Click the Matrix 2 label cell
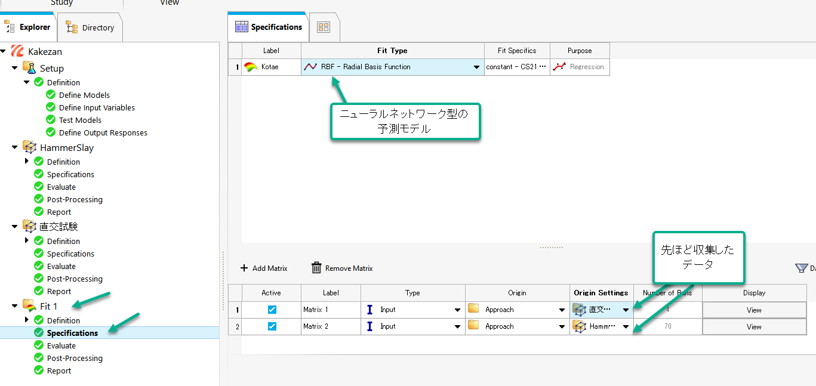The height and width of the screenshot is (386, 816). click(x=331, y=326)
